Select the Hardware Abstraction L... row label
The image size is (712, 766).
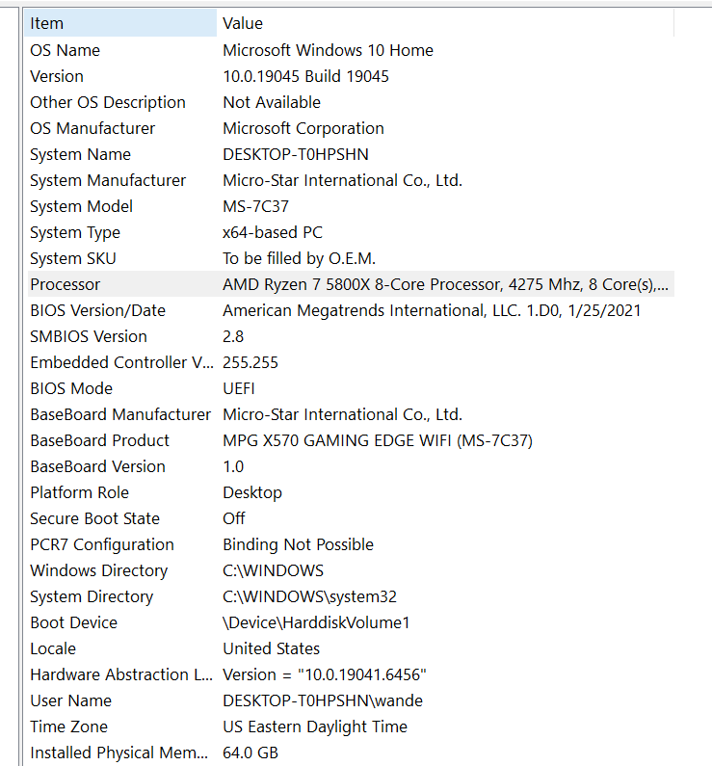point(121,674)
